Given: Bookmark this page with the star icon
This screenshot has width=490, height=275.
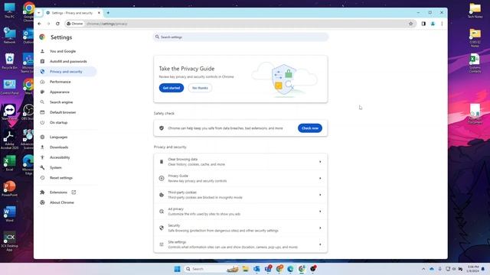Looking at the screenshot, I should point(410,24).
